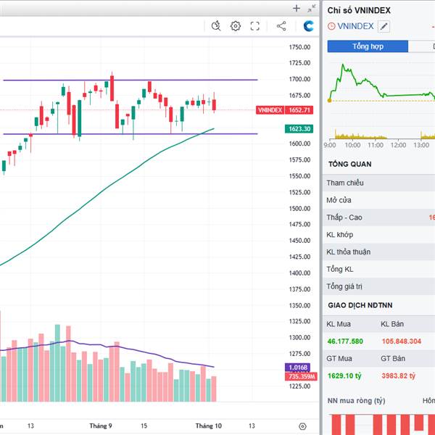Open chart settings gear in the top toolbar
The width and height of the screenshot is (435, 435).
236,26
